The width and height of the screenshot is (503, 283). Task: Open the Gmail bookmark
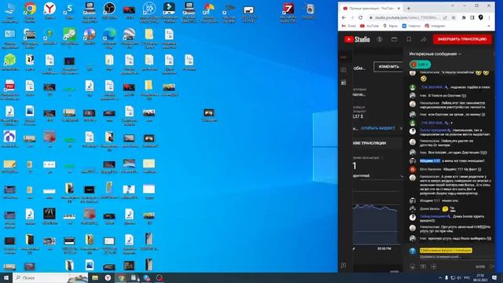349,26
